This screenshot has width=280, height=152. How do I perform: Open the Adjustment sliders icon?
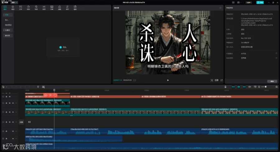pos(67,8)
